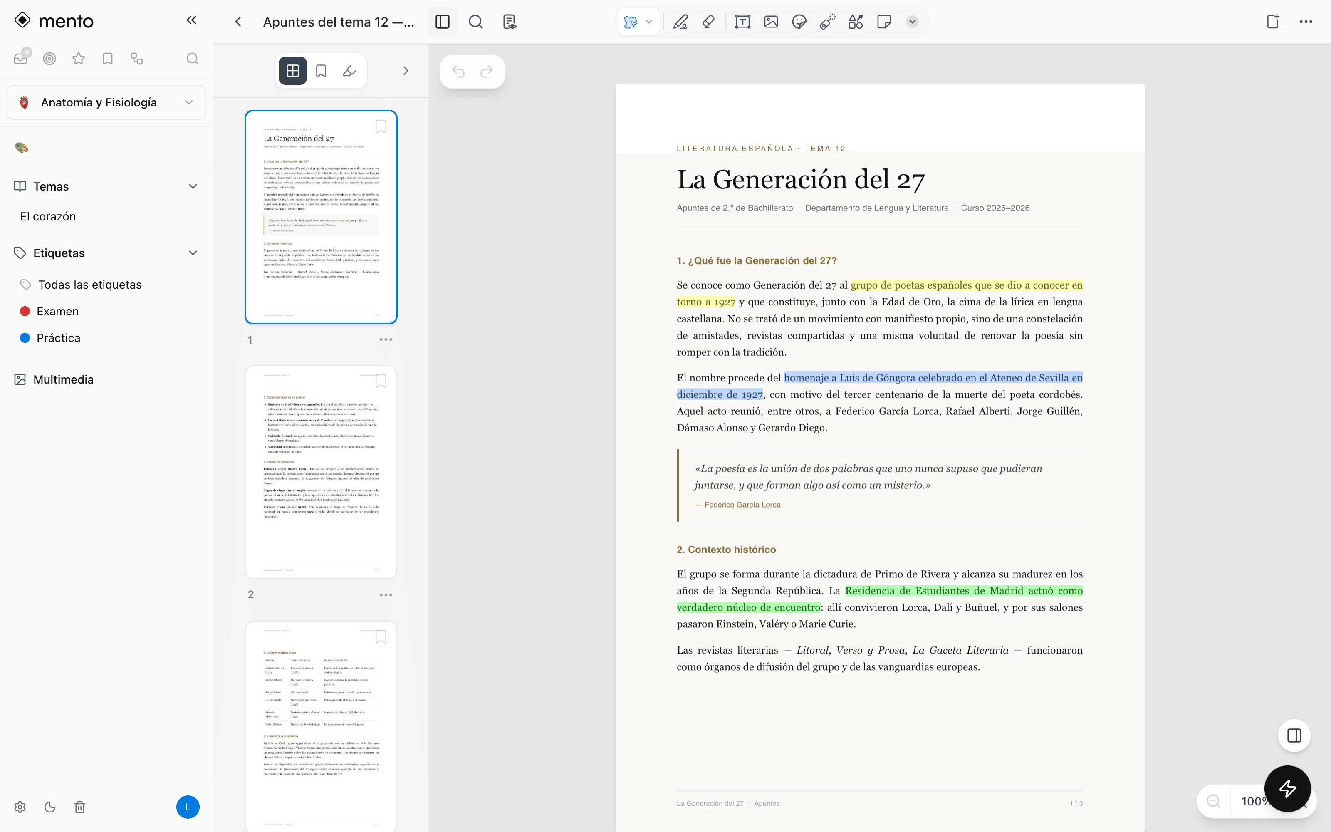Switch to thumbnails grid tab
Image resolution: width=1331 pixels, height=832 pixels.
point(292,71)
